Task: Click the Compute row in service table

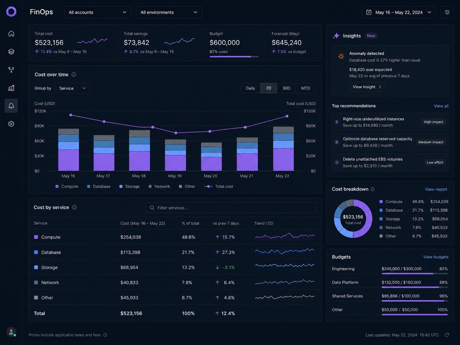Action: coord(175,237)
